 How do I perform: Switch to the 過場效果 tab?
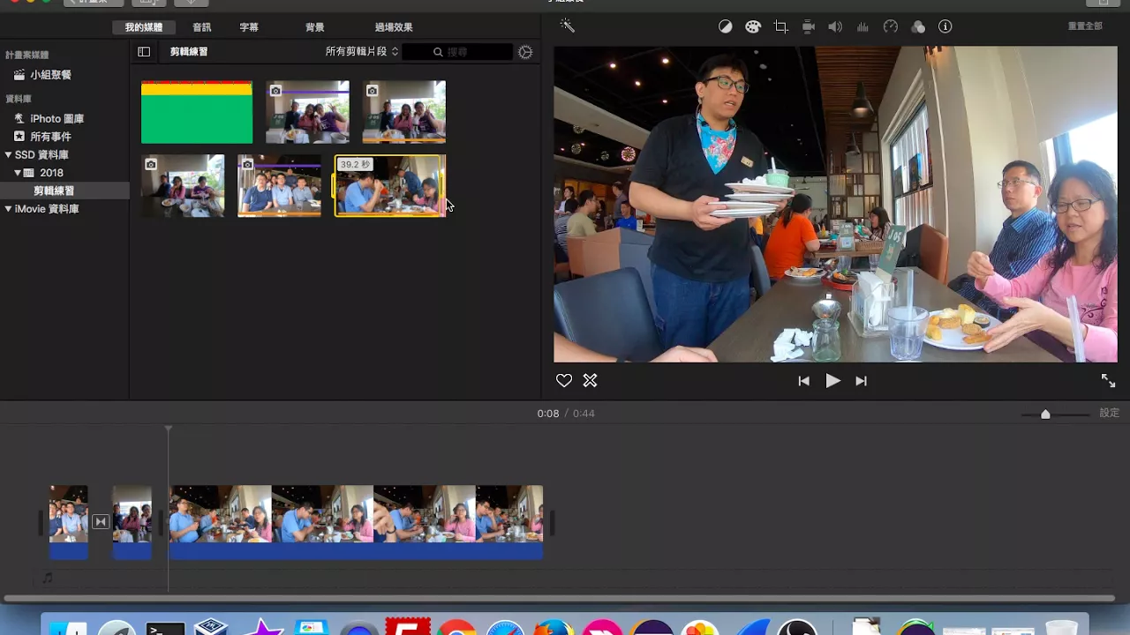tap(393, 27)
